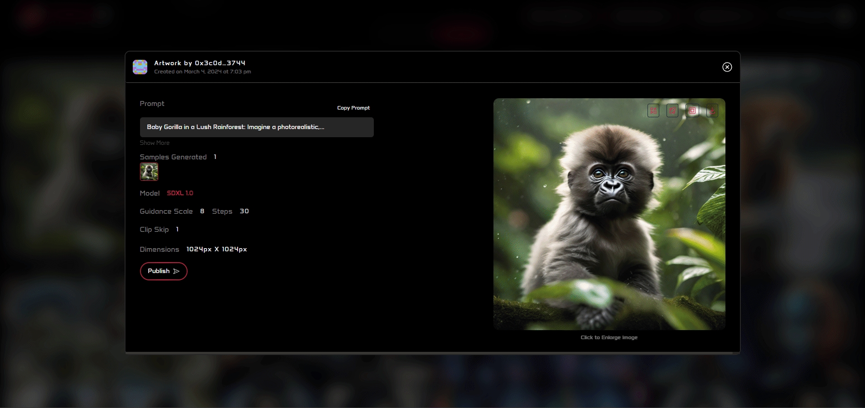Image resolution: width=865 pixels, height=408 pixels.
Task: Click the second icon over the artwork
Action: (672, 110)
